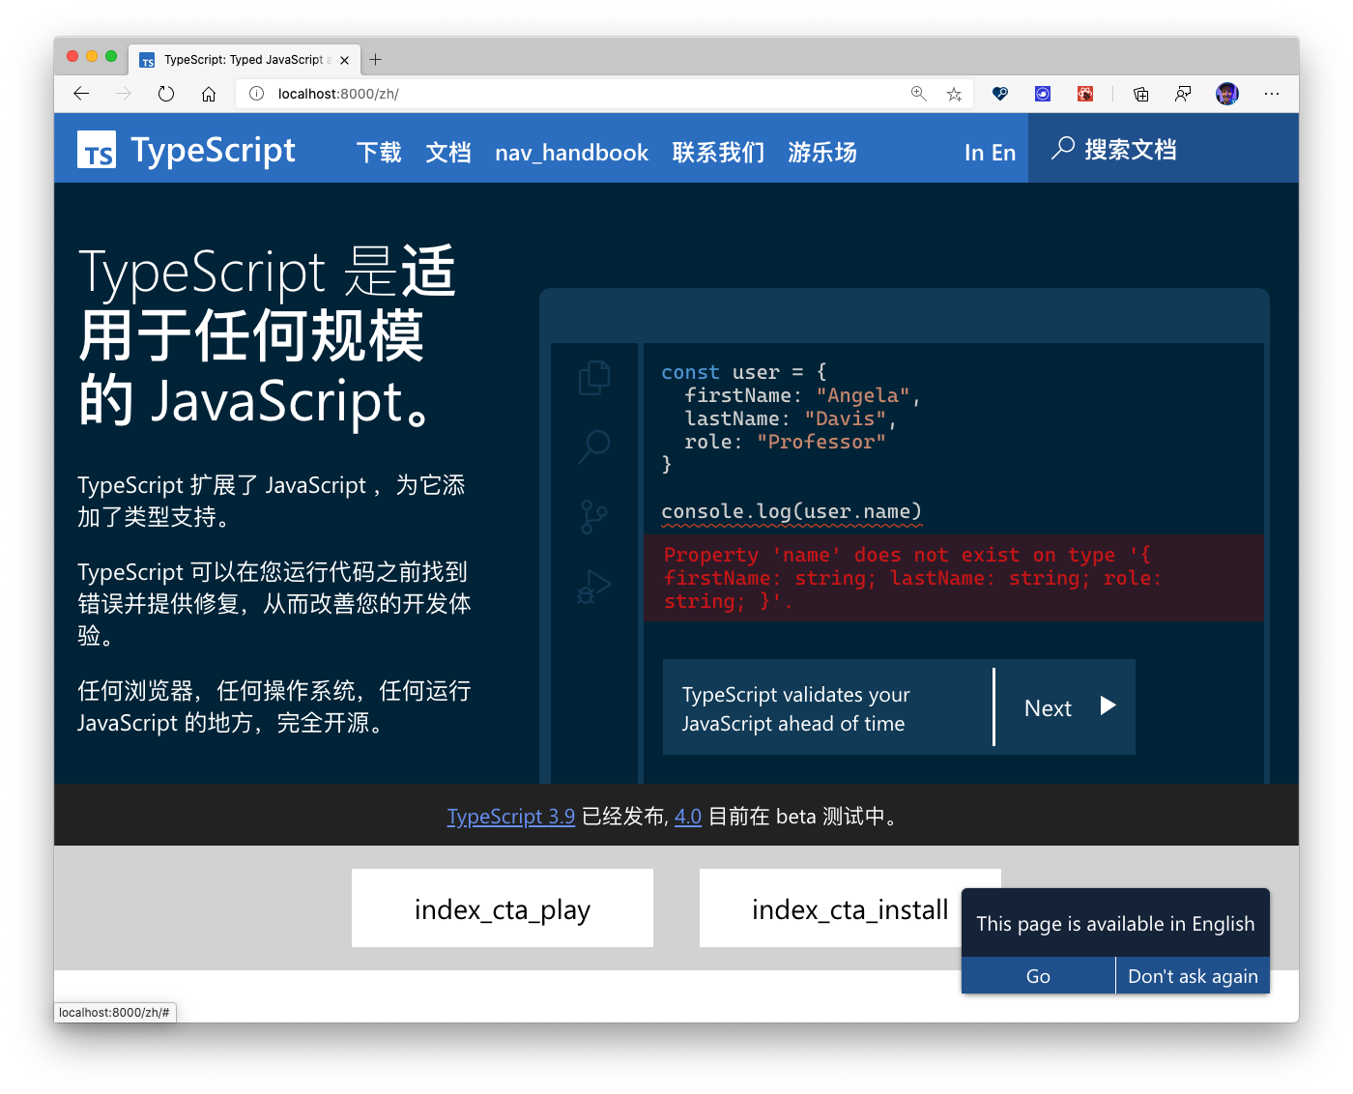The width and height of the screenshot is (1353, 1094).
Task: Toggle the favorites star in the address bar
Action: tap(954, 94)
